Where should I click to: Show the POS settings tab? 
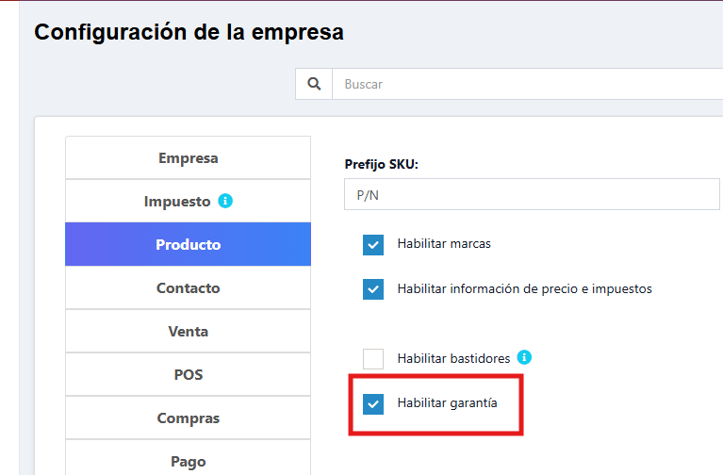point(188,375)
